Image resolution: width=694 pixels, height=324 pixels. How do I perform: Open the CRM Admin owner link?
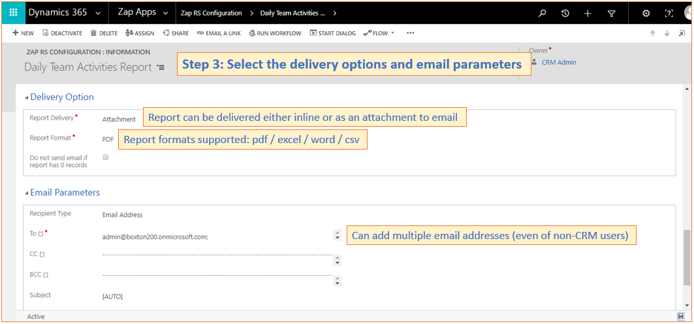click(x=559, y=63)
